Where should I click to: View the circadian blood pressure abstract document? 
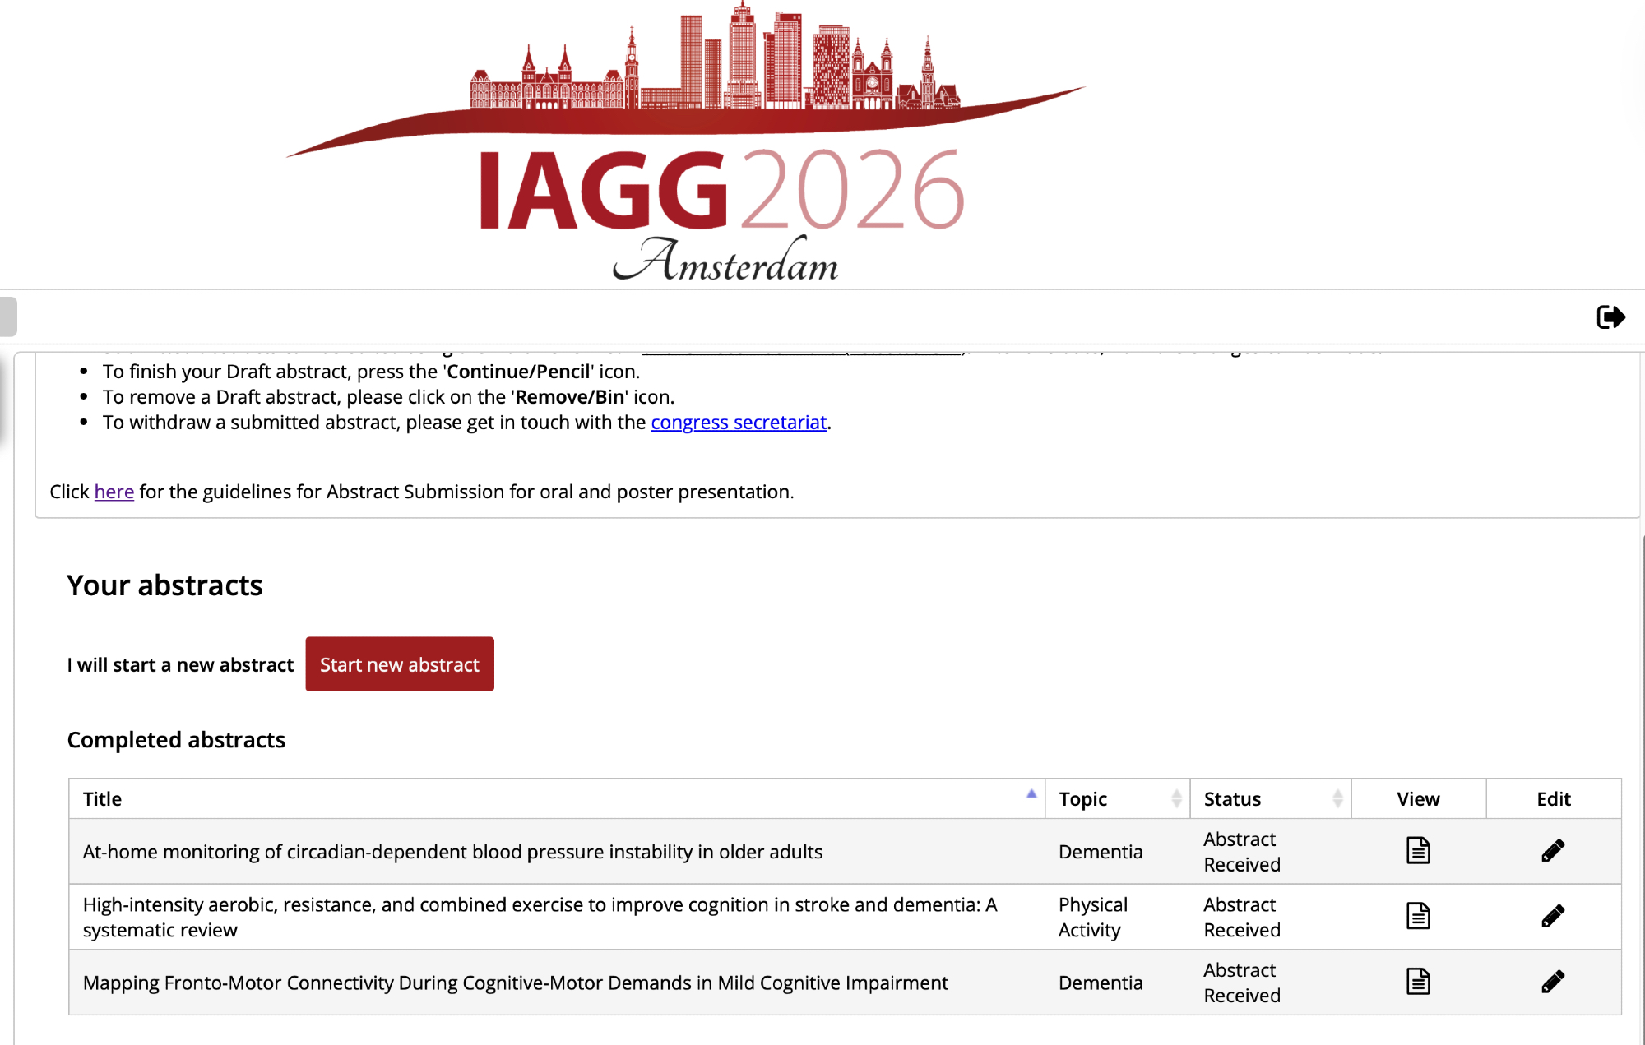1417,850
